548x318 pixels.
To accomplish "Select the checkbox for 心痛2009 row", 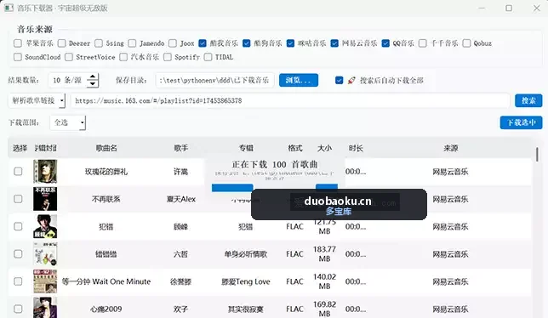I will click(x=18, y=309).
